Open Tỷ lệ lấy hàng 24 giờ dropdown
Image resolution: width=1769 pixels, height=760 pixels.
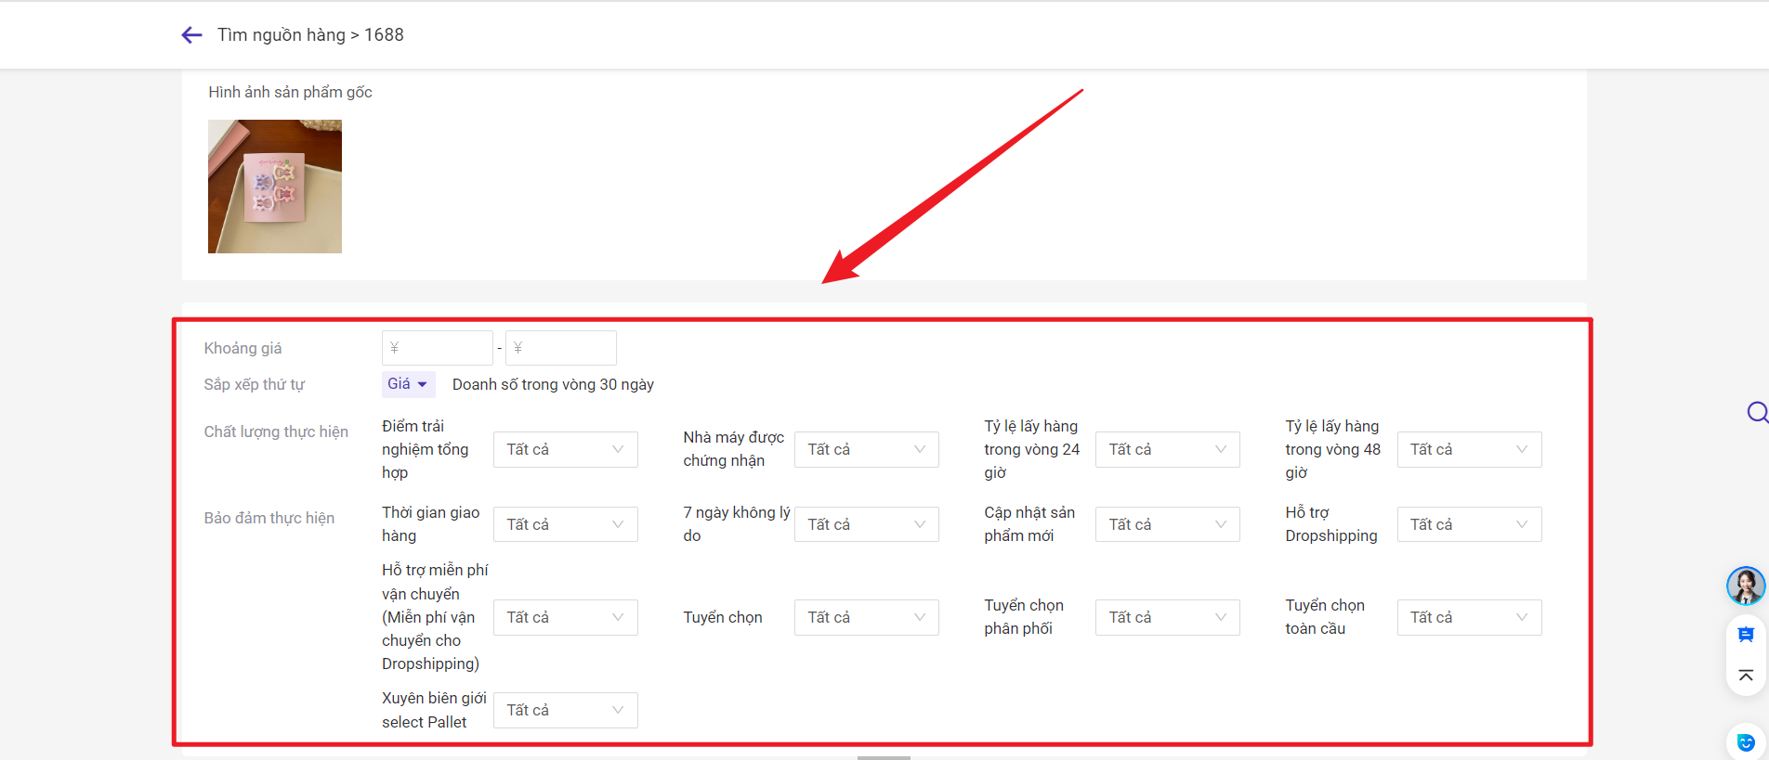pos(1167,449)
